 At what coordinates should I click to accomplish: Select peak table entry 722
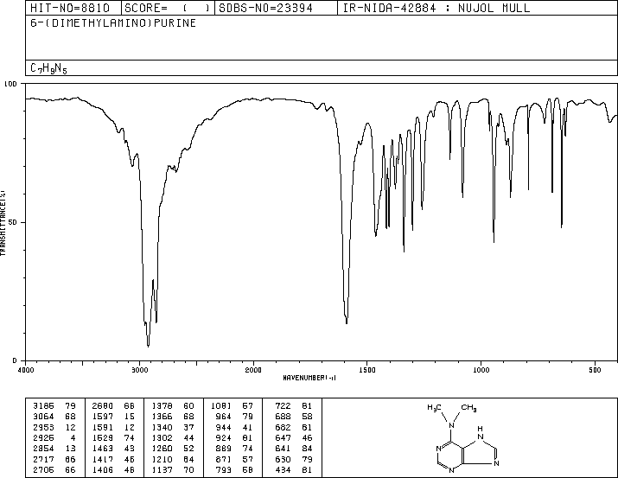click(x=294, y=406)
